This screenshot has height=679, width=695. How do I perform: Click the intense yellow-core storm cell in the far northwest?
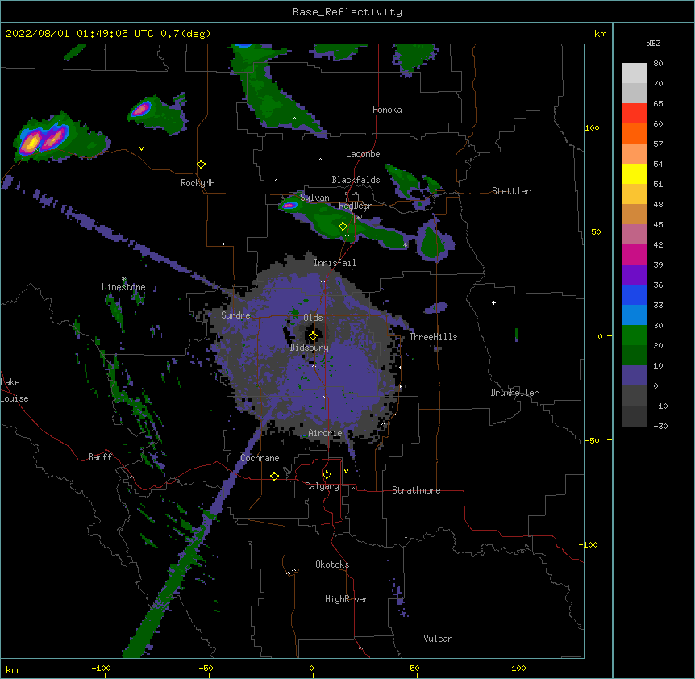point(32,142)
